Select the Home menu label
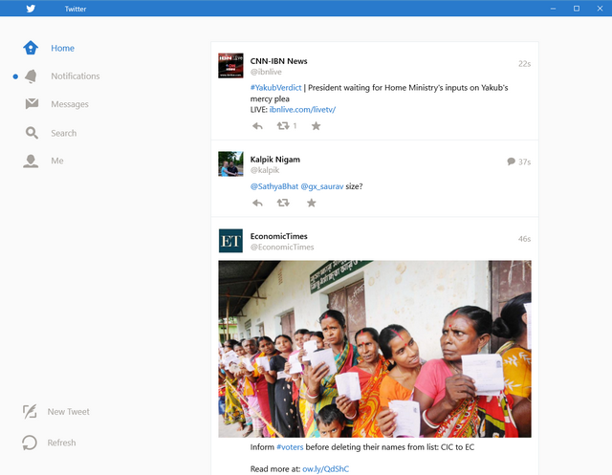612x475 pixels. (x=62, y=48)
